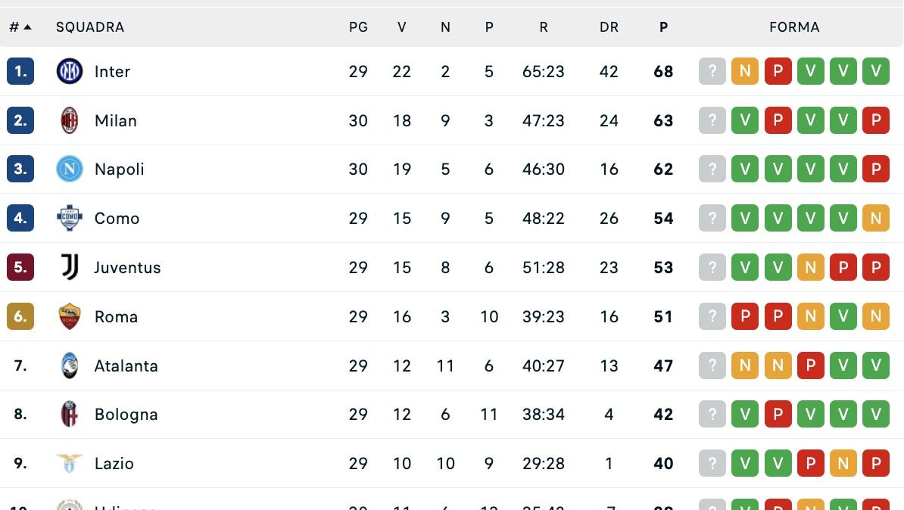
Task: Click Juventus' orange "N" form badge
Action: point(810,267)
